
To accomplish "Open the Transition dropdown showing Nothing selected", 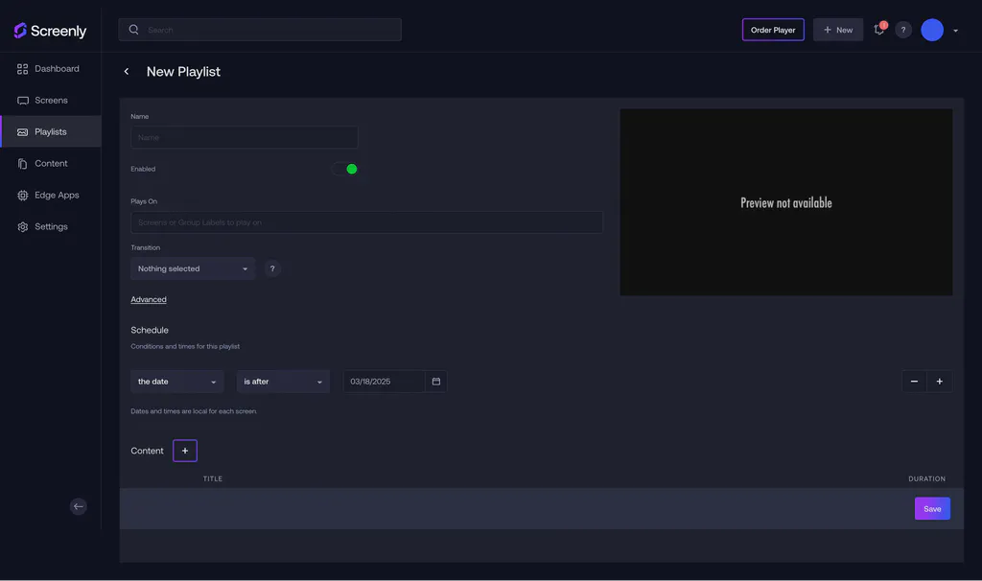I will click(x=193, y=268).
